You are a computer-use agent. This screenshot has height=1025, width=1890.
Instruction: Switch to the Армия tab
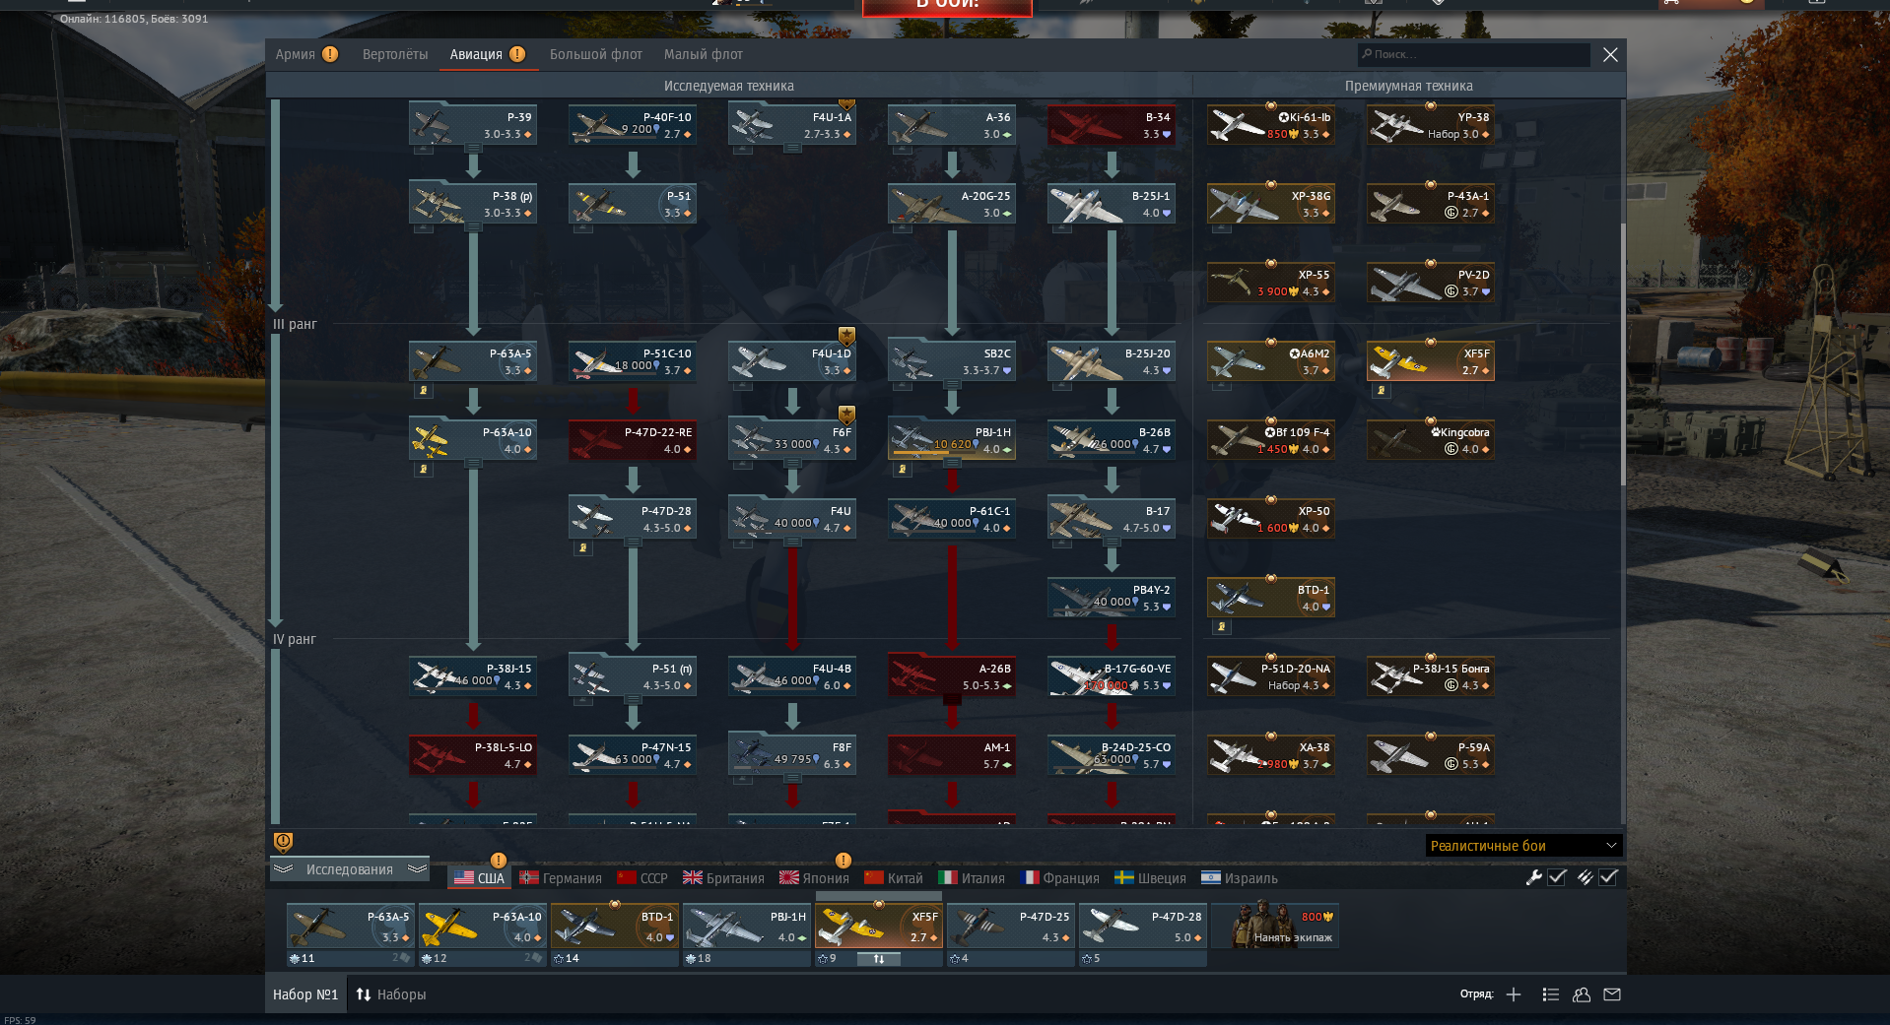pyautogui.click(x=306, y=54)
